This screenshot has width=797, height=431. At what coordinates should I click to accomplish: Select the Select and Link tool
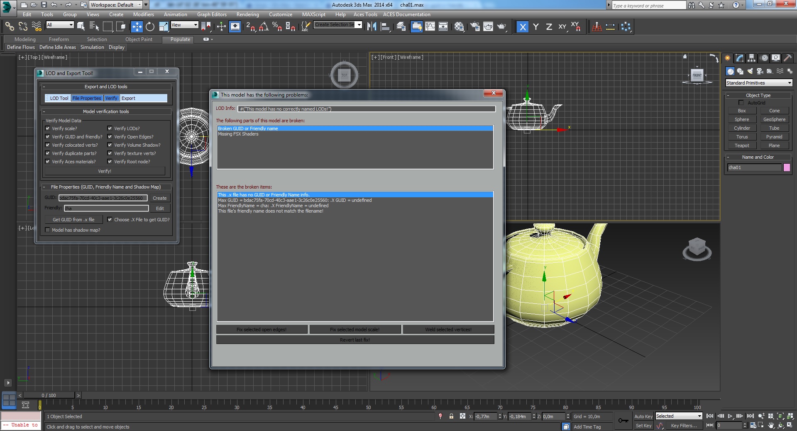click(x=9, y=27)
